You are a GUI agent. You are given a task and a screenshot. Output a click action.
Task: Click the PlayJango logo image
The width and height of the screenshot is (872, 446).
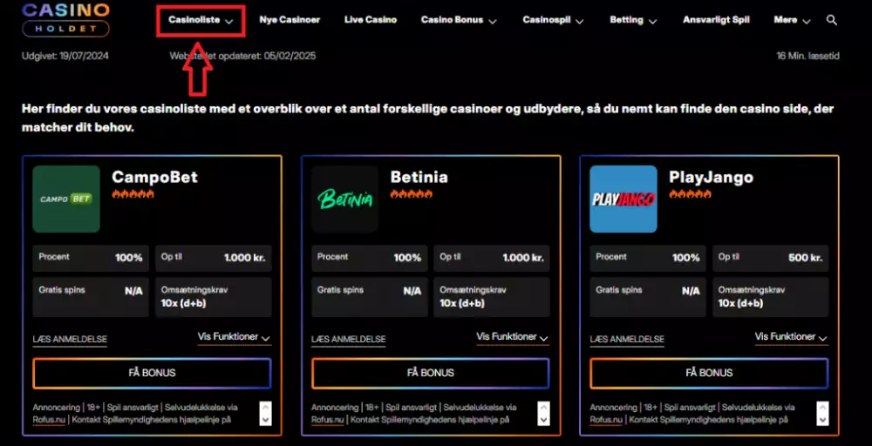click(x=623, y=199)
